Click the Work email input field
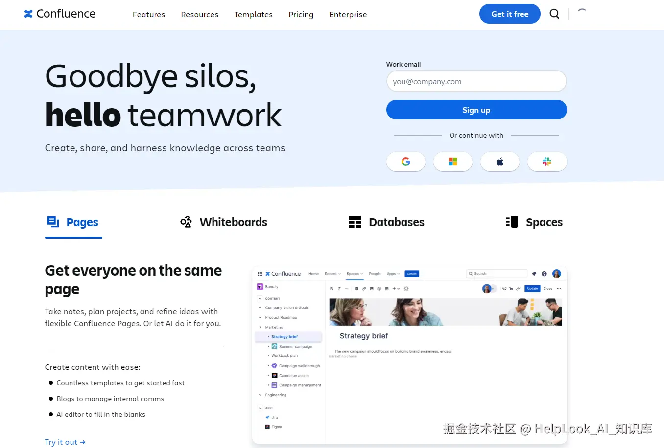 pos(476,81)
